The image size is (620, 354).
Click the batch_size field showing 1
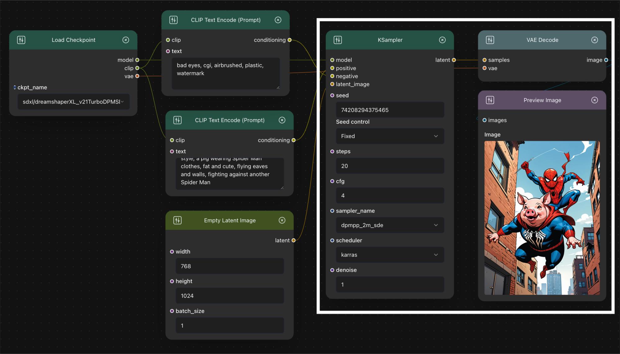coord(230,325)
